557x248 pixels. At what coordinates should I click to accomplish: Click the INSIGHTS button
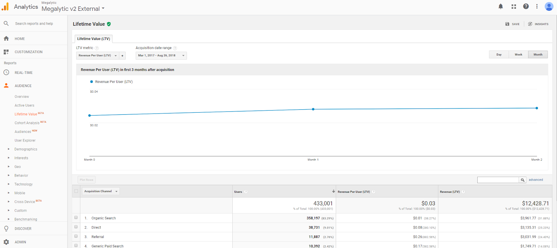pos(538,24)
